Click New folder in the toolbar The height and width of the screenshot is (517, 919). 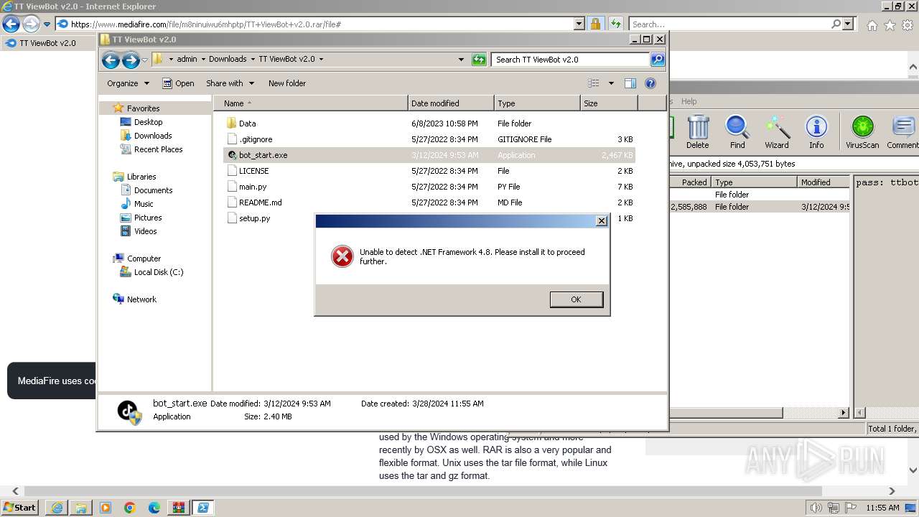coord(287,83)
